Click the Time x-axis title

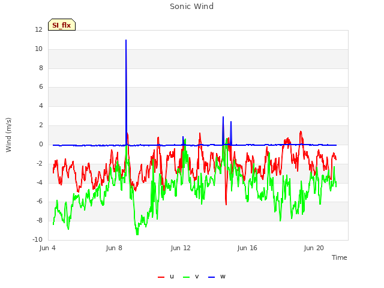tap(339, 257)
